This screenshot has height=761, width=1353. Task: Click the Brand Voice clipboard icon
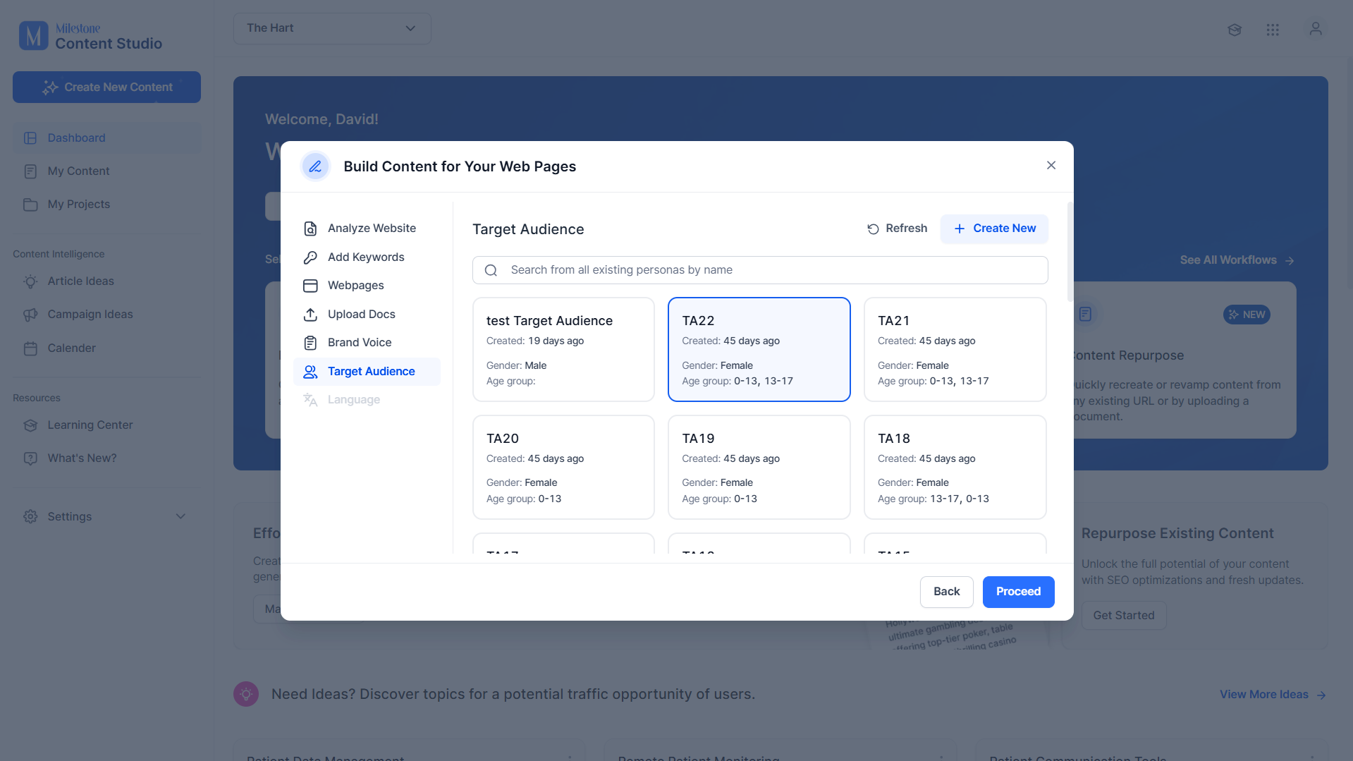pos(310,343)
